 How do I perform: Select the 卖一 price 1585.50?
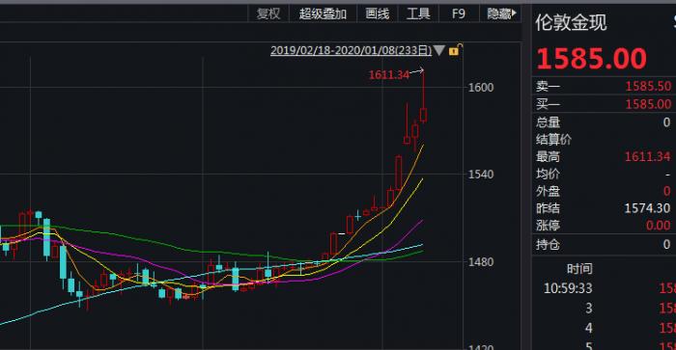tap(648, 86)
